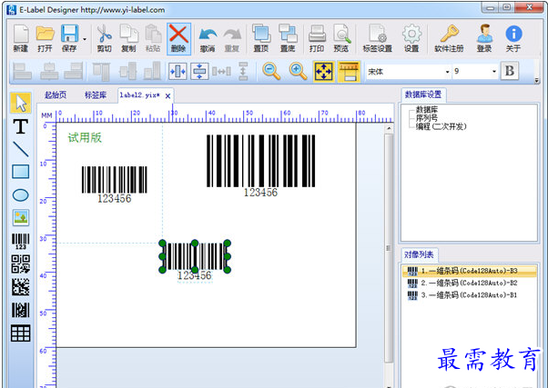Delete the selected object with 删除
This screenshot has width=548, height=388.
(x=178, y=38)
